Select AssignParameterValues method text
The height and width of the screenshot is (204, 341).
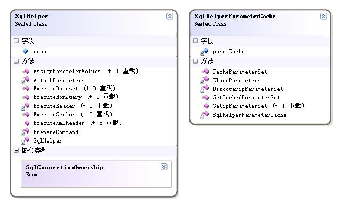[x=67, y=72]
